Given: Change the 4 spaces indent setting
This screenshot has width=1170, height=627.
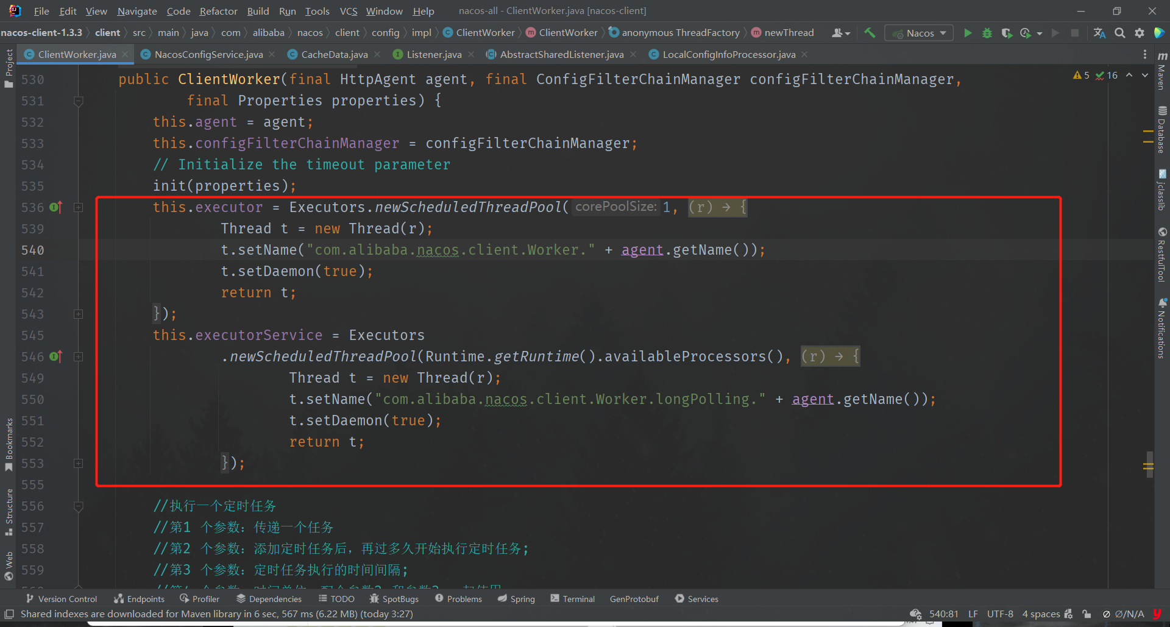Looking at the screenshot, I should point(1041,614).
